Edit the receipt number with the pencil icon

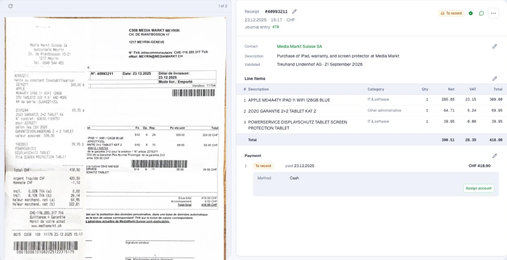[x=294, y=11]
